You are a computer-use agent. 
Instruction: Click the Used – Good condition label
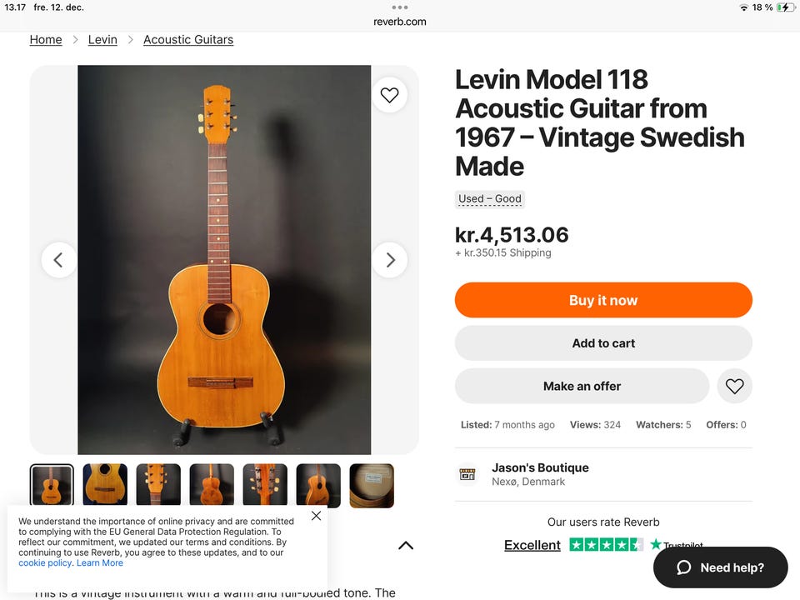[490, 199]
